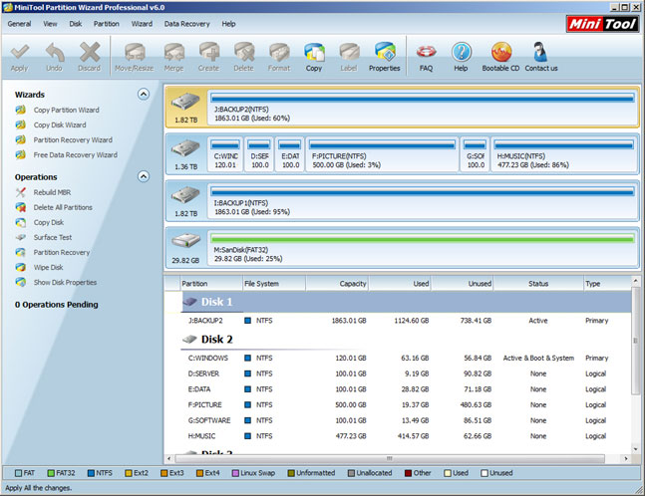Click the Rebuild MBR icon

(x=21, y=192)
